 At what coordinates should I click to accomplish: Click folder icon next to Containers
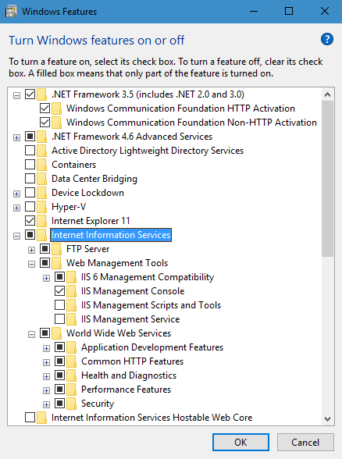click(41, 165)
